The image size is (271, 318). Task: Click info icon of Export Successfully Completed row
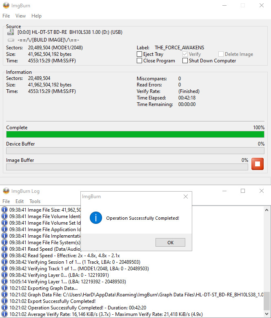point(4,301)
